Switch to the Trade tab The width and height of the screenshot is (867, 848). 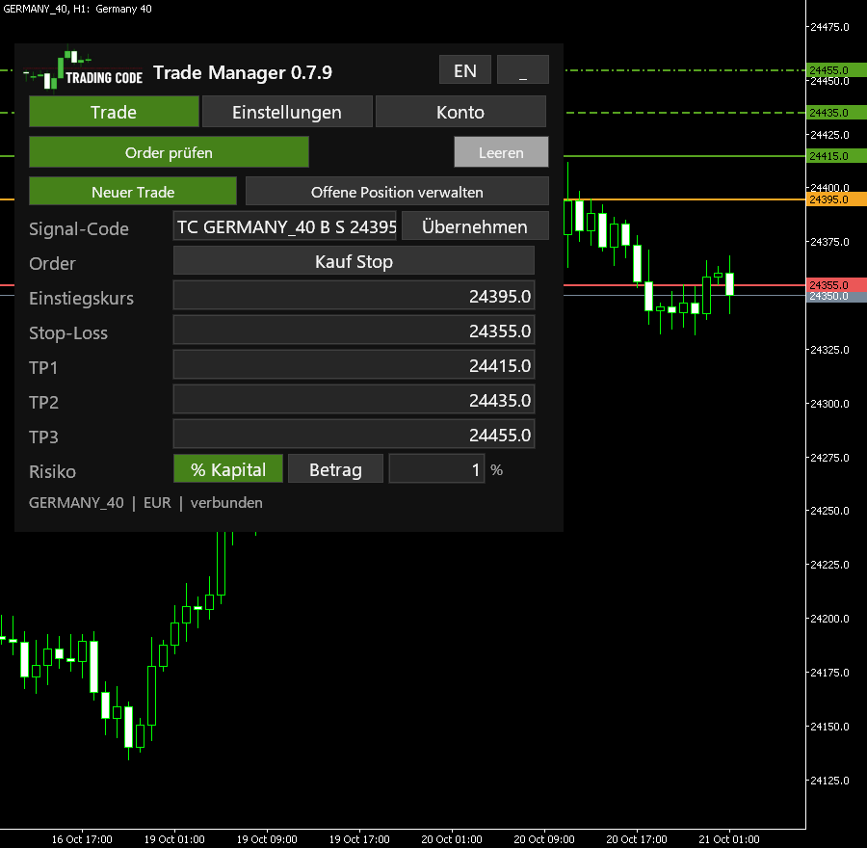point(114,112)
